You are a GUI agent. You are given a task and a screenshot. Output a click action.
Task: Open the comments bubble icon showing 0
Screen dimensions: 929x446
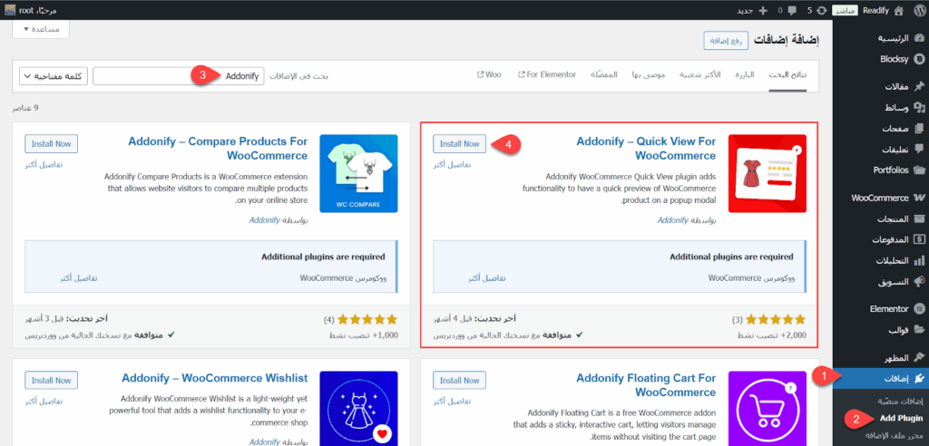pos(792,10)
